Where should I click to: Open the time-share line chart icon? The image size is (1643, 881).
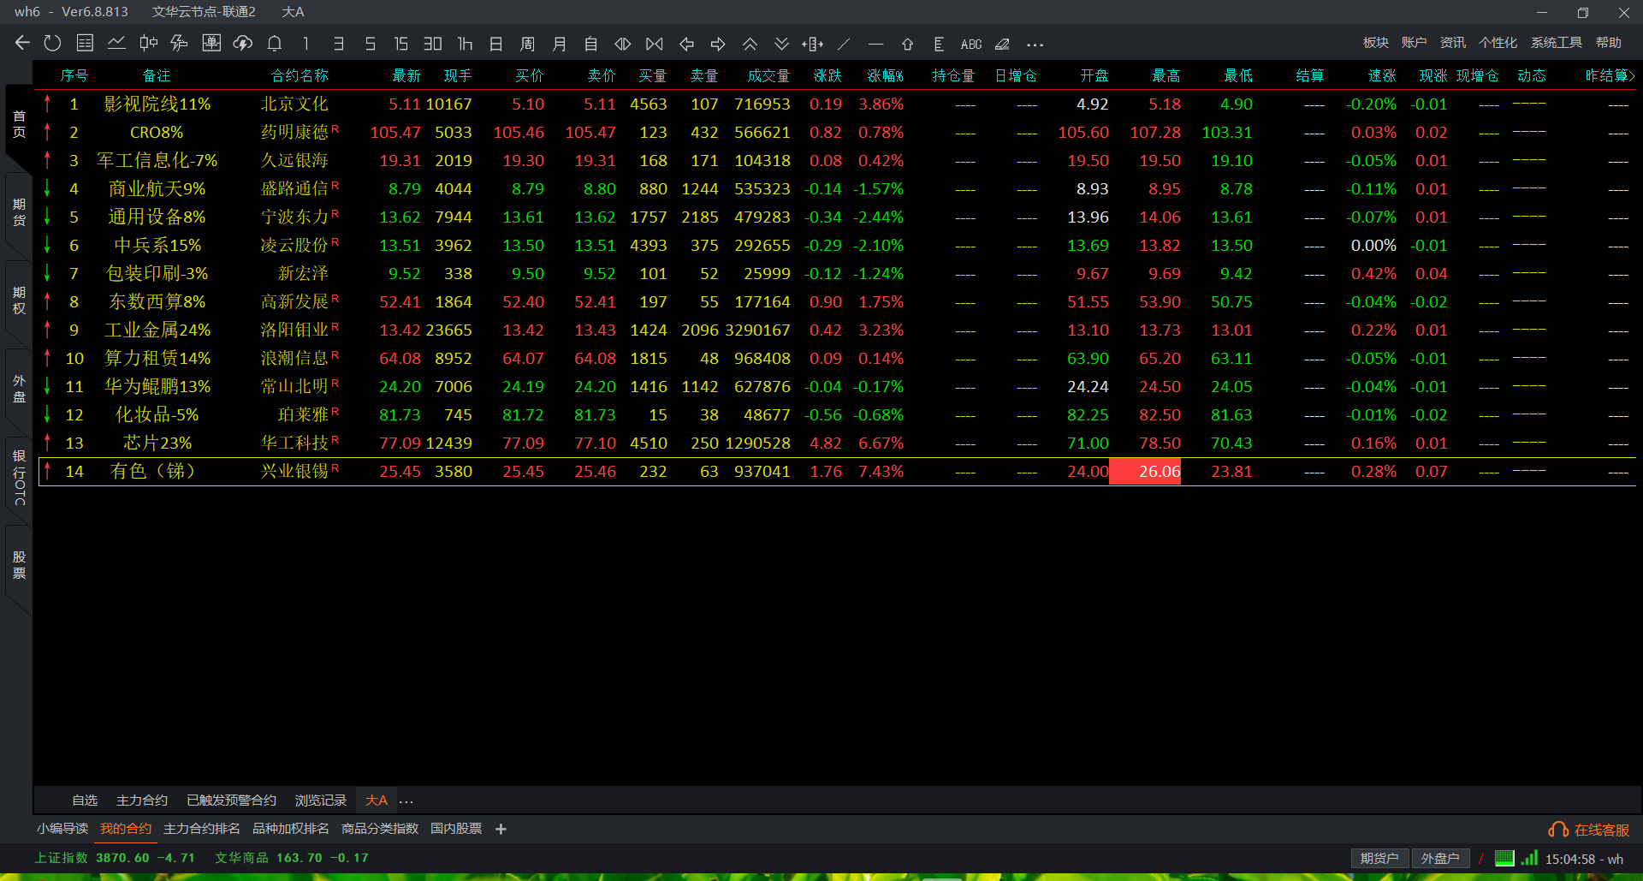(x=116, y=43)
